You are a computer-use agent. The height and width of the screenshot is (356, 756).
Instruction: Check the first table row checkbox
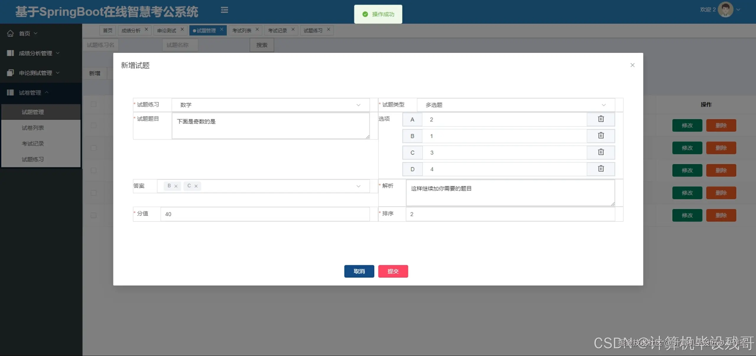(x=94, y=126)
